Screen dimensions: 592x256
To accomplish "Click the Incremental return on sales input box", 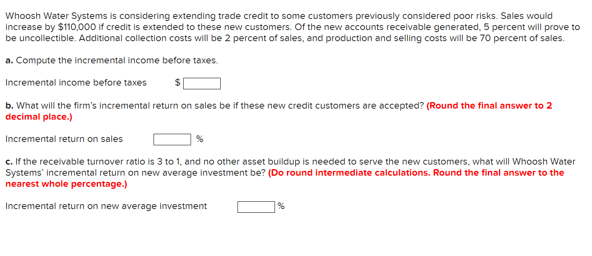I will (x=172, y=139).
